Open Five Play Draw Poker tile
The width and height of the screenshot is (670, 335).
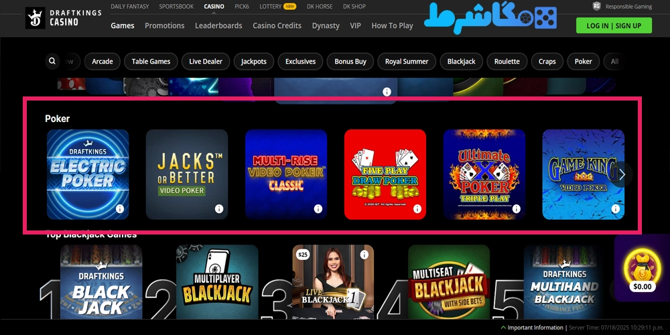(x=385, y=174)
